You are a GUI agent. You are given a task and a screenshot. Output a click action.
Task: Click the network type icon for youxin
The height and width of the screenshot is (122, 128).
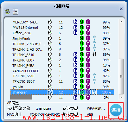click(x=50, y=87)
